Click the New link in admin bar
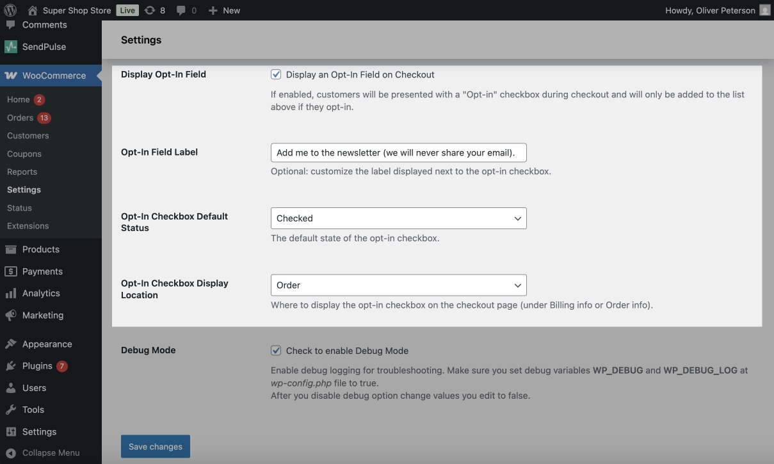Viewport: 774px width, 464px height. click(225, 10)
